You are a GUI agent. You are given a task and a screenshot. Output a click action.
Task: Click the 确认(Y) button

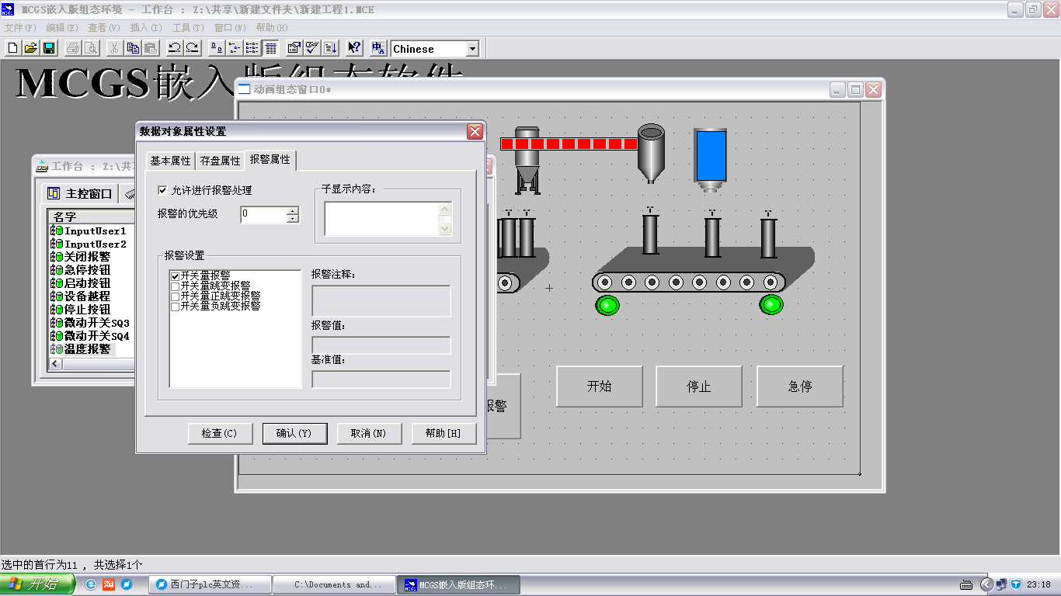click(294, 433)
